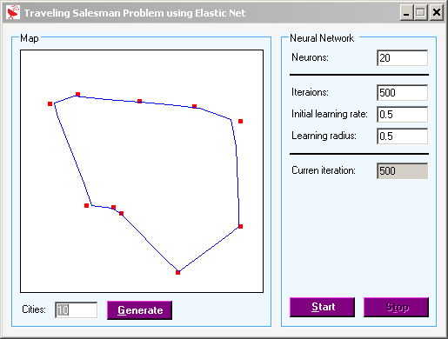Click the app icon in title bar
This screenshot has height=339, width=448.
pos(13,13)
